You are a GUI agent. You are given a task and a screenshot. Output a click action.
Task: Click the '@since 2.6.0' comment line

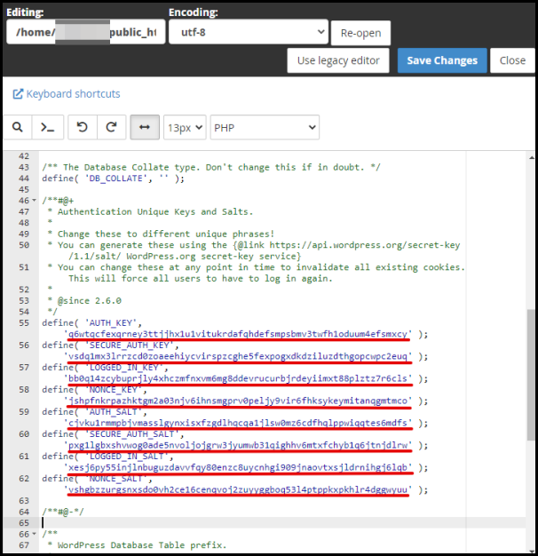[x=84, y=301]
